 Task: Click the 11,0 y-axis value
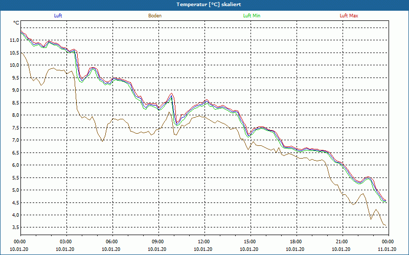pos(14,40)
